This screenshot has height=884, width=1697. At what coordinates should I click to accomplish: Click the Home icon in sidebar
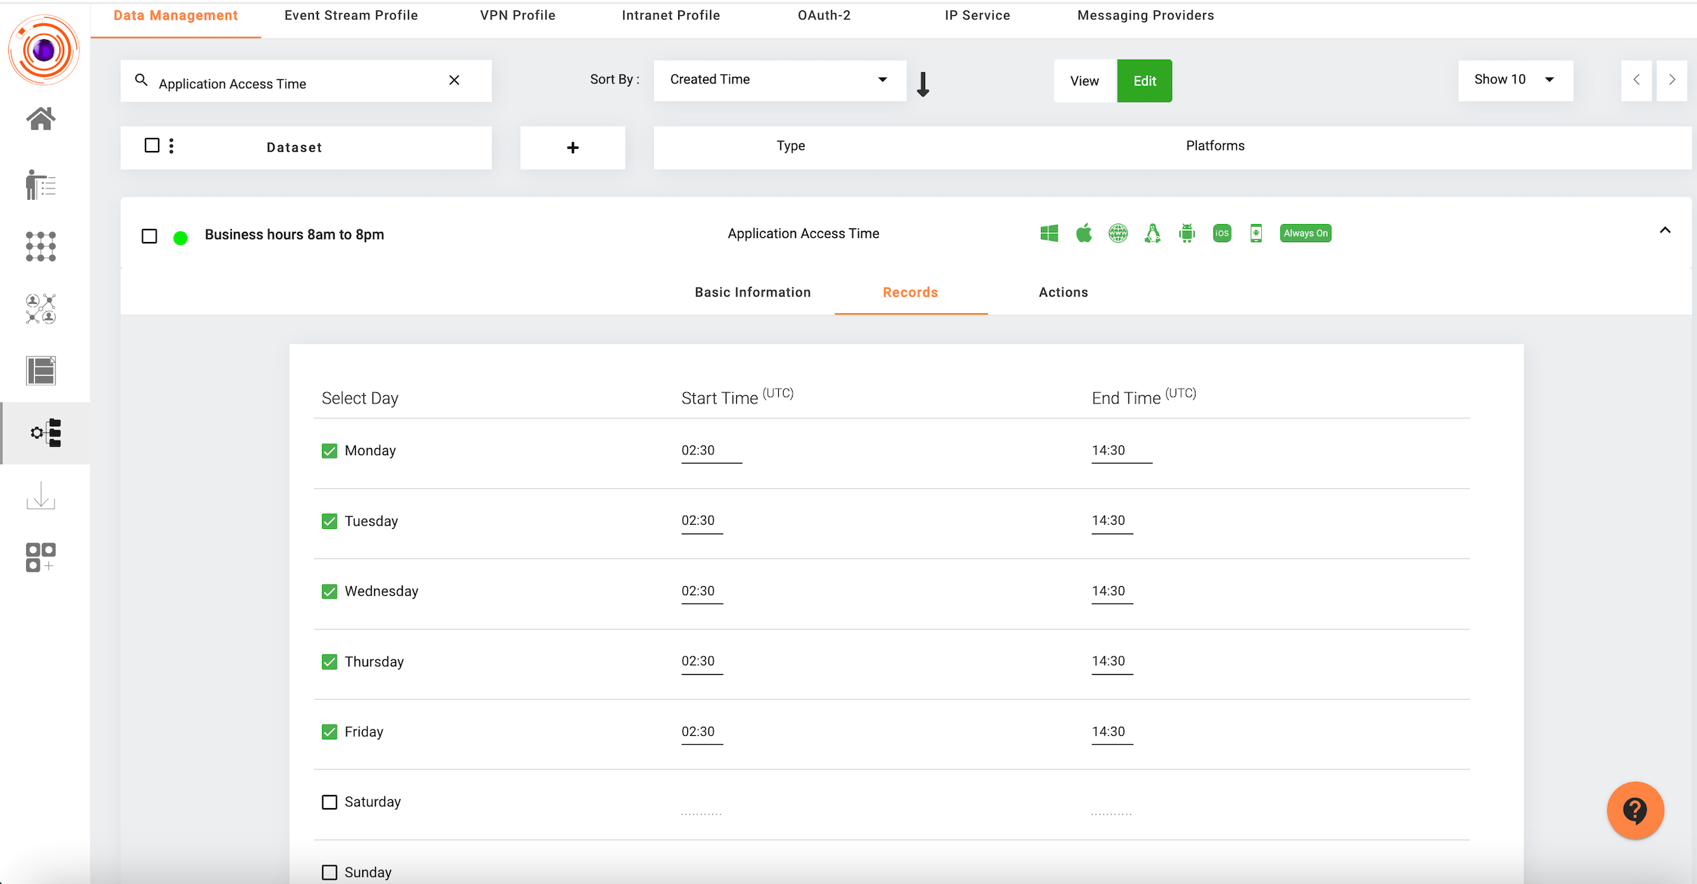[41, 119]
